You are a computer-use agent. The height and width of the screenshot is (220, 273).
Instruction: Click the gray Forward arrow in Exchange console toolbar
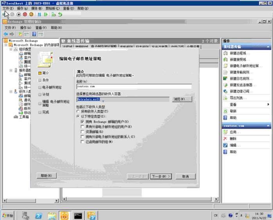tap(12, 34)
